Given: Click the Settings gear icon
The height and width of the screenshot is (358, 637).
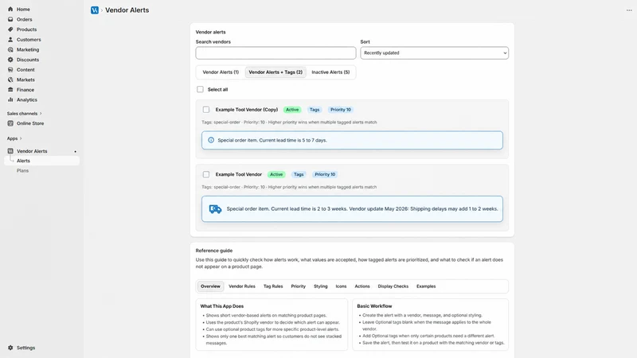Looking at the screenshot, I should [x=10, y=348].
